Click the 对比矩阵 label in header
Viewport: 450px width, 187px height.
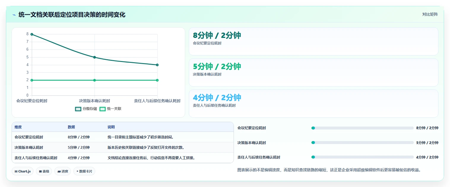point(430,14)
